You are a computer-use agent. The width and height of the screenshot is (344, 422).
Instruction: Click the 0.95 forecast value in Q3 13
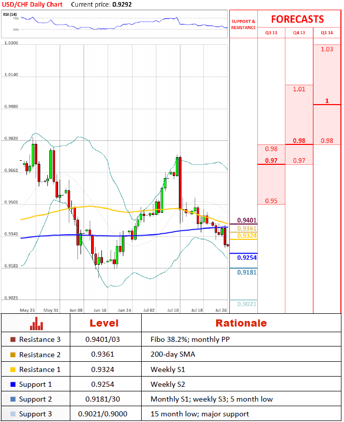point(271,201)
